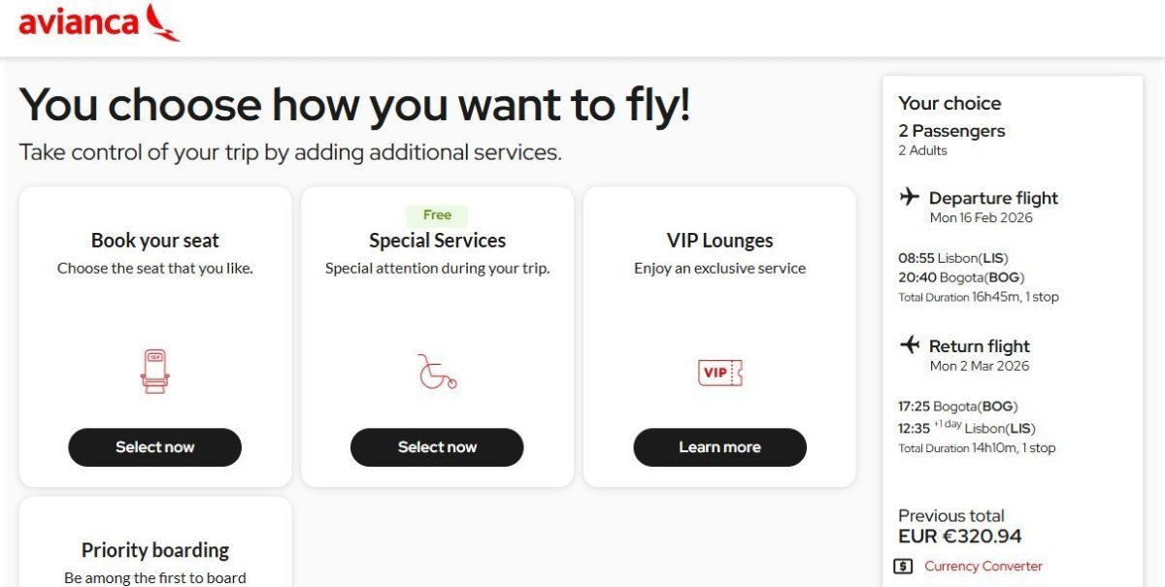The height and width of the screenshot is (587, 1165).
Task: Click the red seat icon
Action: pos(154,372)
